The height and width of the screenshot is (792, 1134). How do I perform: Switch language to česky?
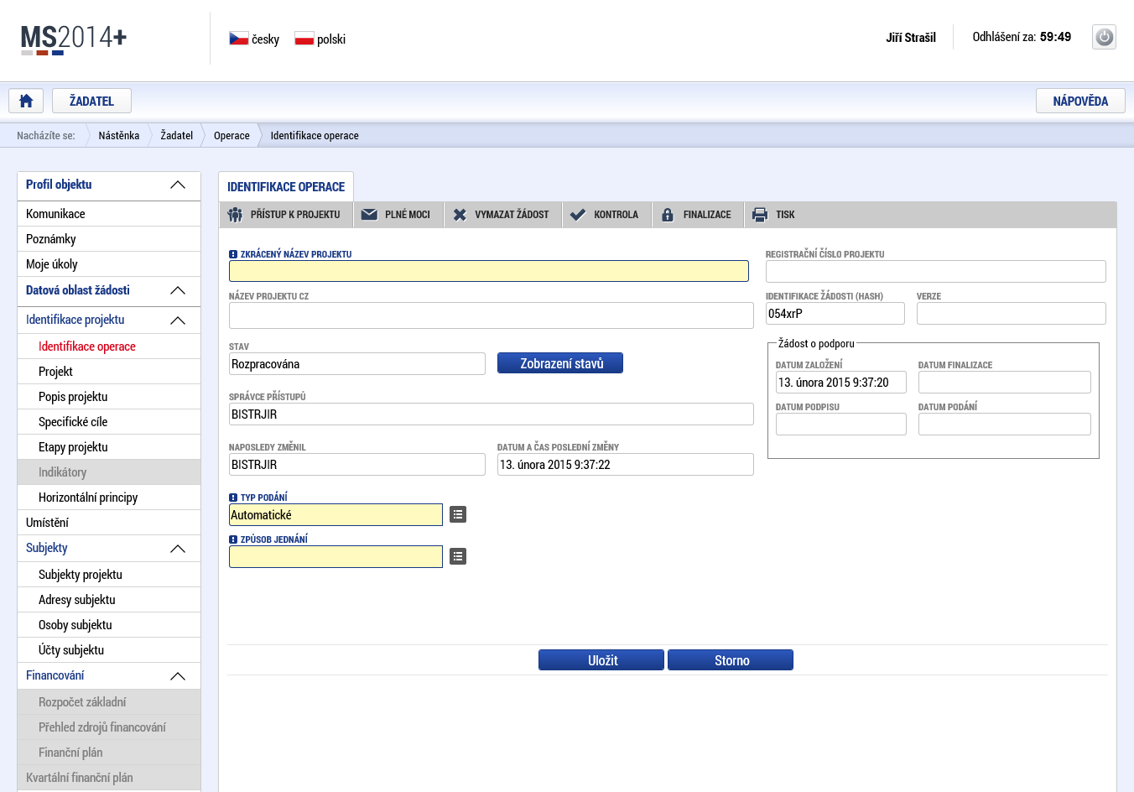coord(265,39)
